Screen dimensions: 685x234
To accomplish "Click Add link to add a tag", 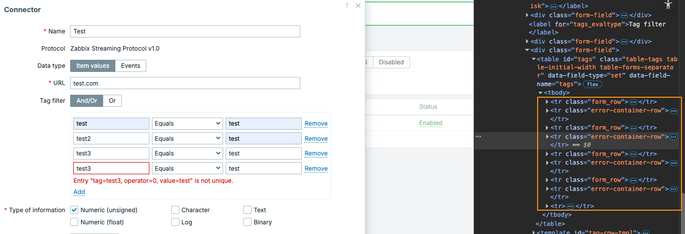I will pyautogui.click(x=79, y=192).
